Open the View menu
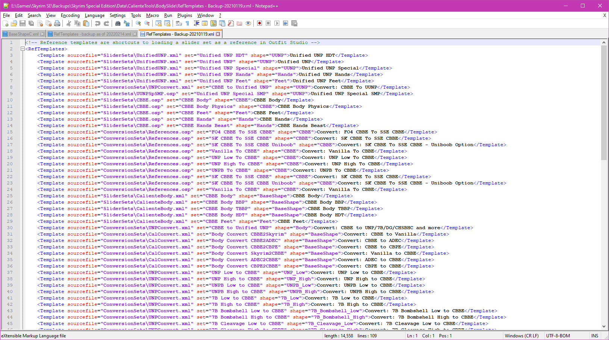Screen dimensions: 609x340 pyautogui.click(x=51, y=15)
